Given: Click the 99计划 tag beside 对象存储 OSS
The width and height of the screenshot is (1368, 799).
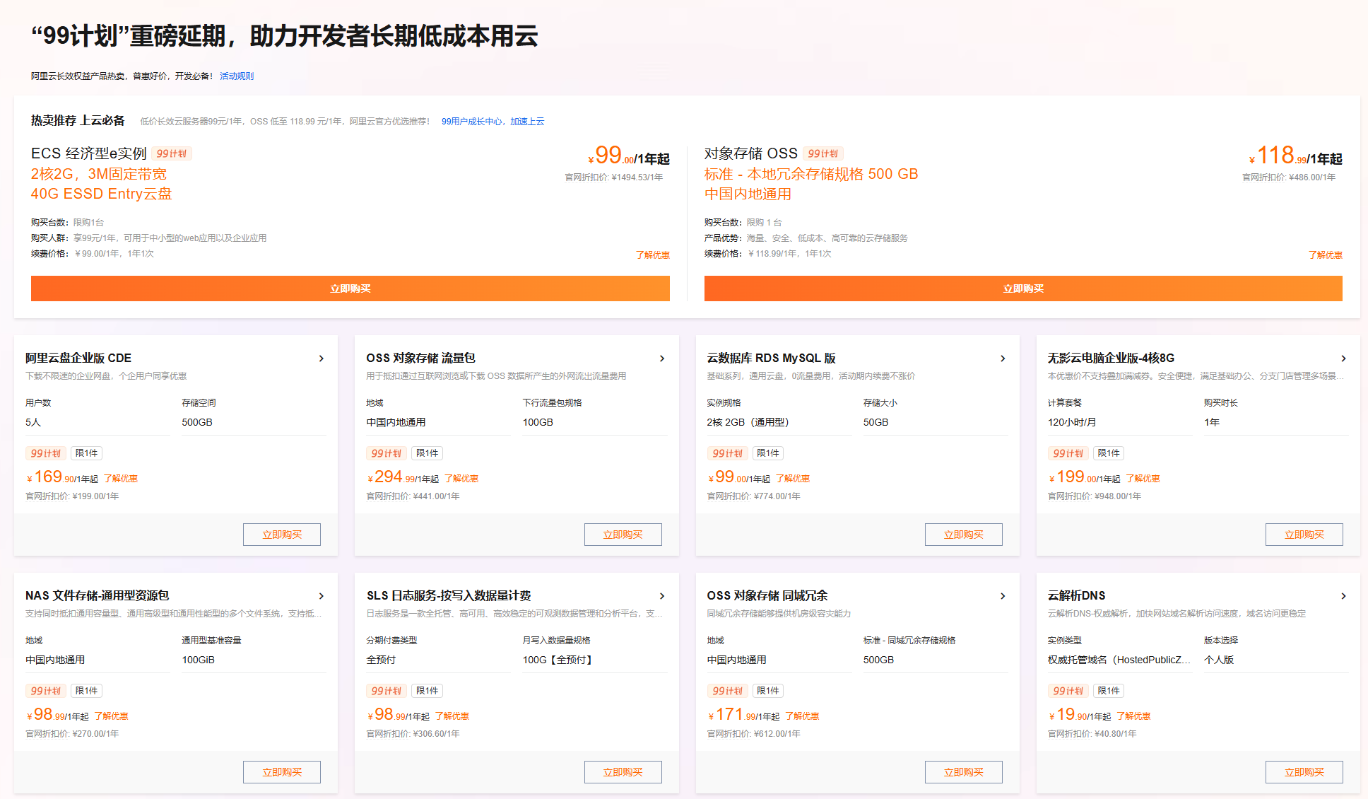Looking at the screenshot, I should [x=823, y=153].
